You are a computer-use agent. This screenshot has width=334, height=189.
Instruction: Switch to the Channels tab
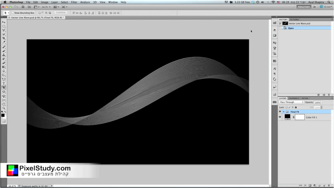pyautogui.click(x=294, y=98)
